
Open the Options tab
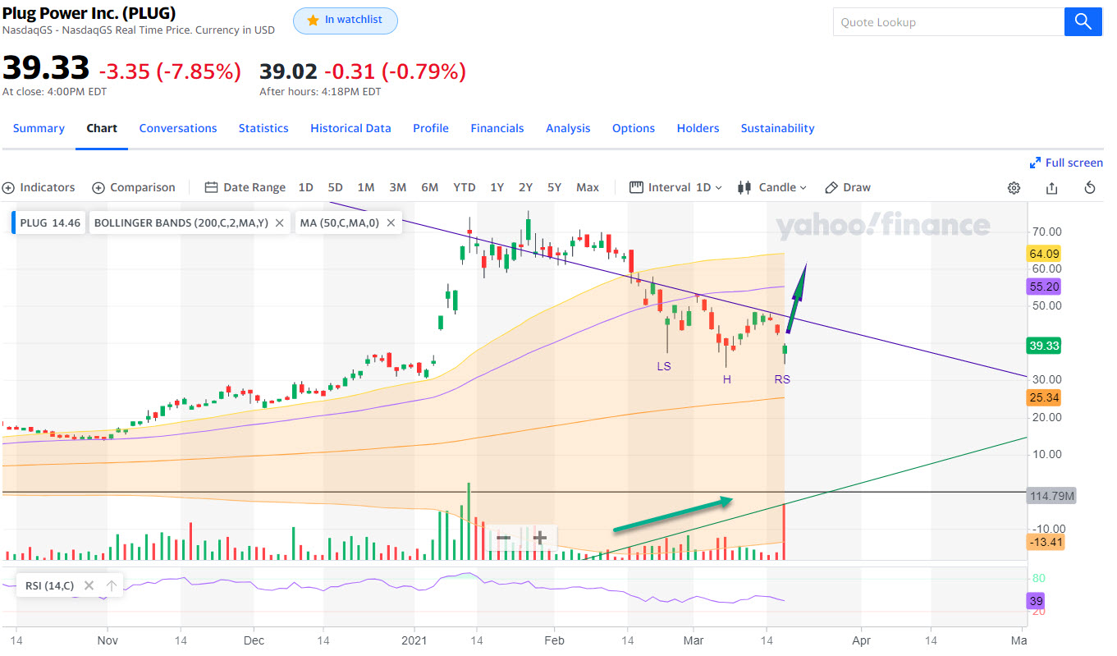[x=634, y=128]
